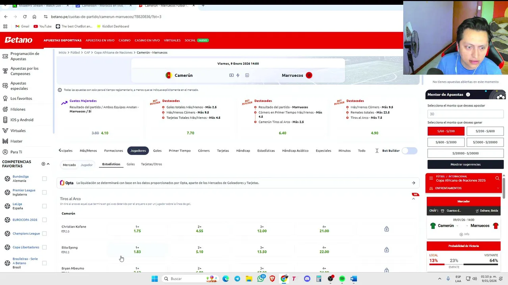Check the Brasileirao Serie A Betano checkbox

tap(44, 263)
